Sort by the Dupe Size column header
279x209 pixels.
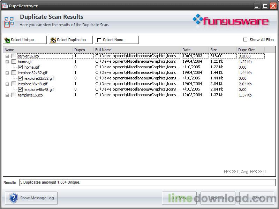(x=250, y=50)
